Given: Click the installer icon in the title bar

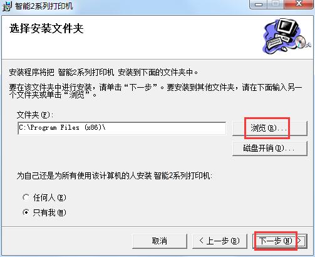Looking at the screenshot, I should (8, 6).
